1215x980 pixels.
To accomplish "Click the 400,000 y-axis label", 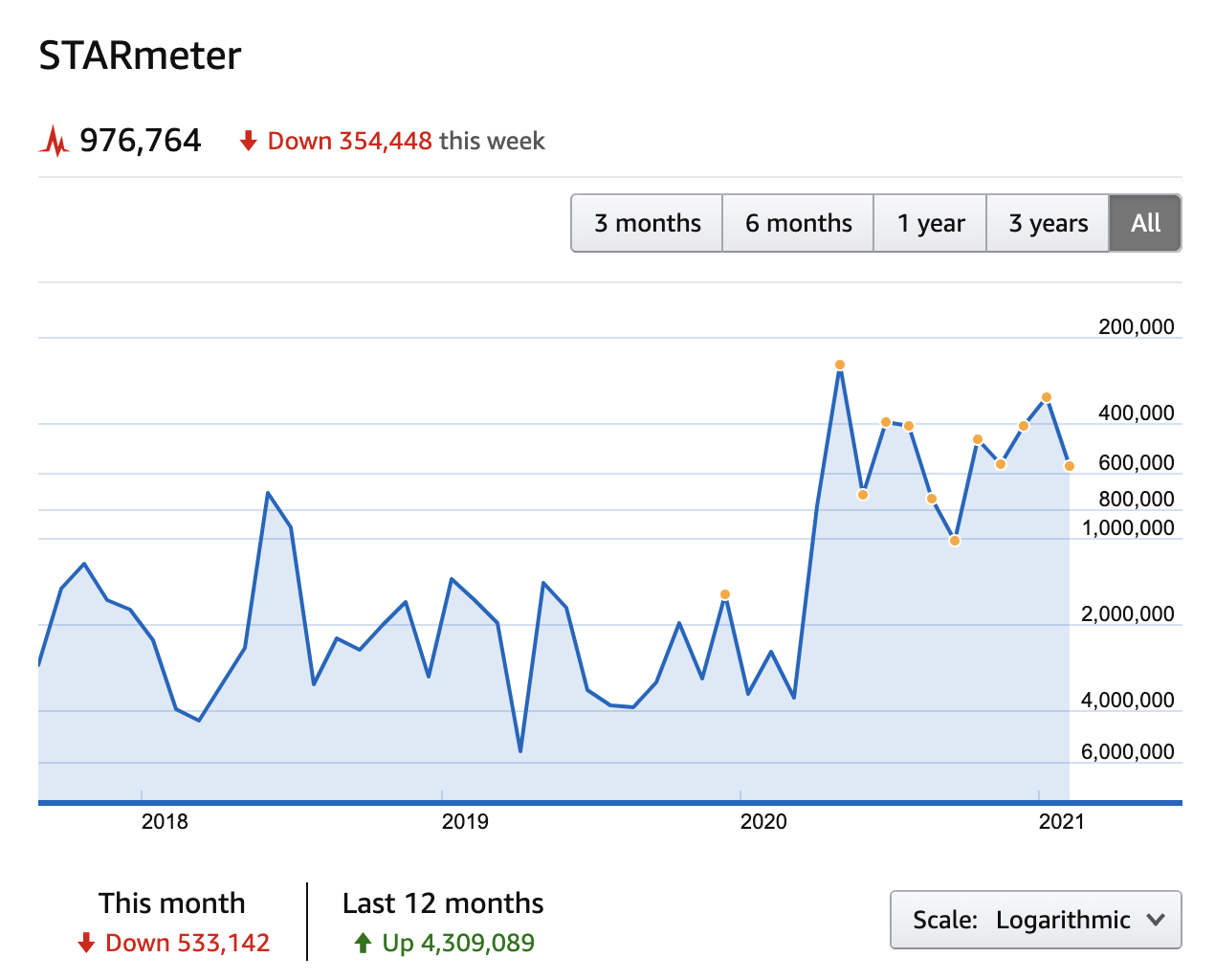I will click(1137, 413).
